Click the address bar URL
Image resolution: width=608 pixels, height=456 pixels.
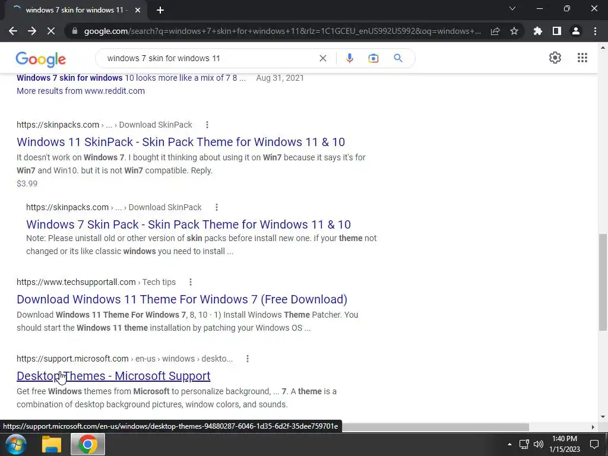tap(282, 31)
